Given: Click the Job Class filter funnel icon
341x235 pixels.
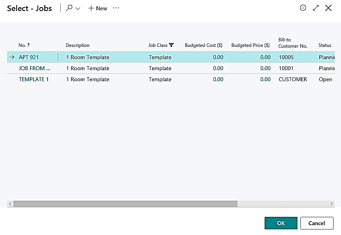Looking at the screenshot, I should 171,45.
